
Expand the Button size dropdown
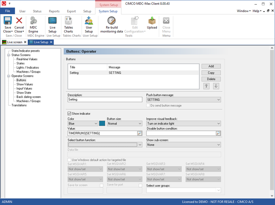click(124, 123)
